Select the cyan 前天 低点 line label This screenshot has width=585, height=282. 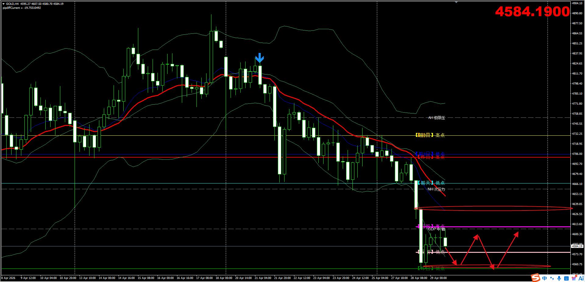pos(431,183)
